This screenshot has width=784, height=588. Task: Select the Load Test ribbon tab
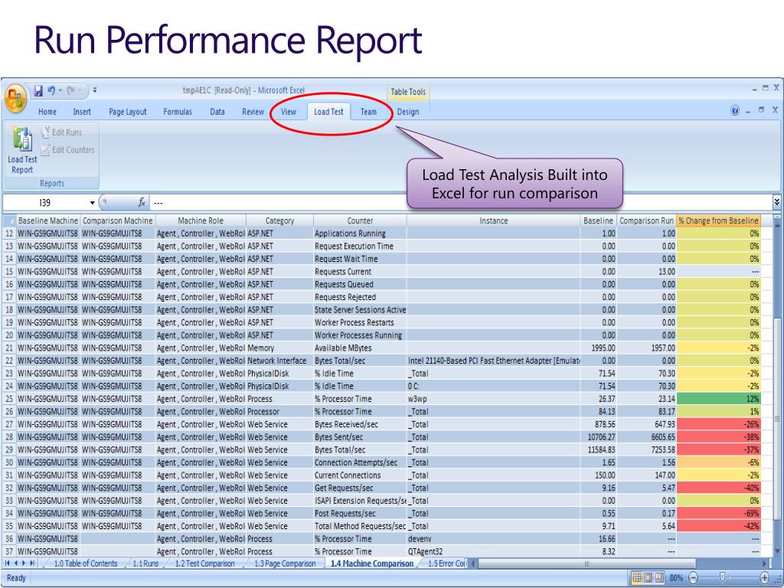click(x=328, y=112)
